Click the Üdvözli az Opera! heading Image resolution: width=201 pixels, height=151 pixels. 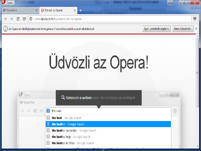(98, 62)
